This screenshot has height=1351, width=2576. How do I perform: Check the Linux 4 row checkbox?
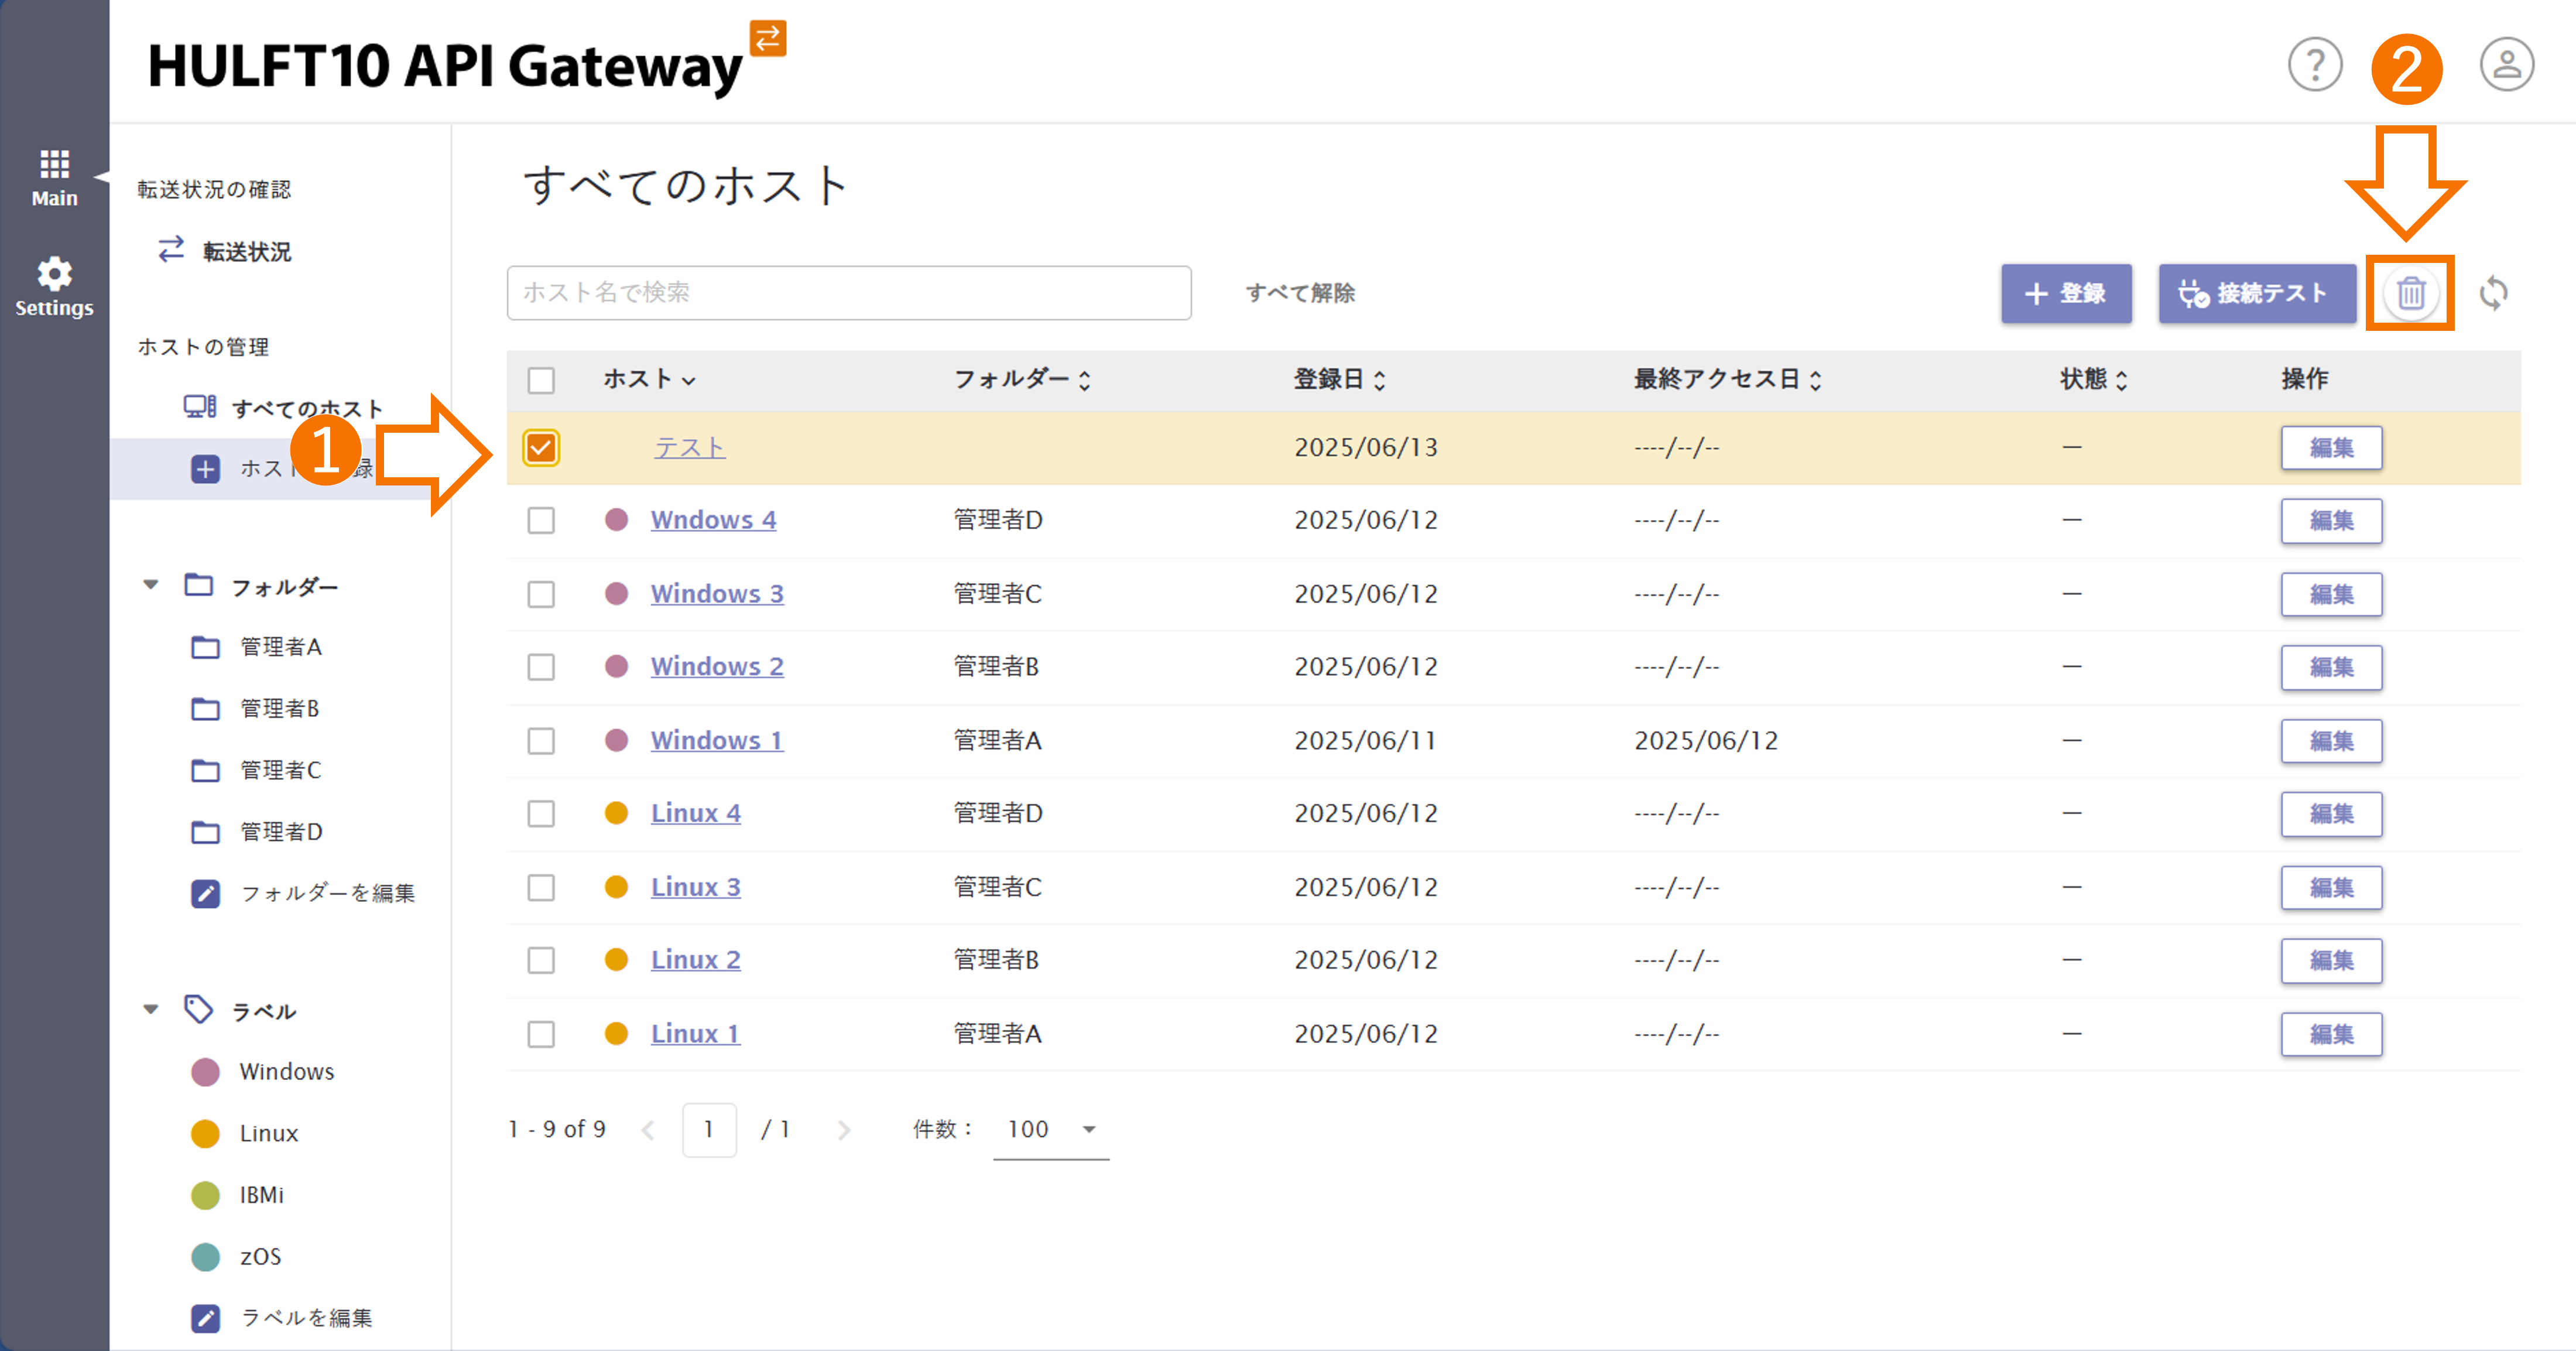pos(541,814)
